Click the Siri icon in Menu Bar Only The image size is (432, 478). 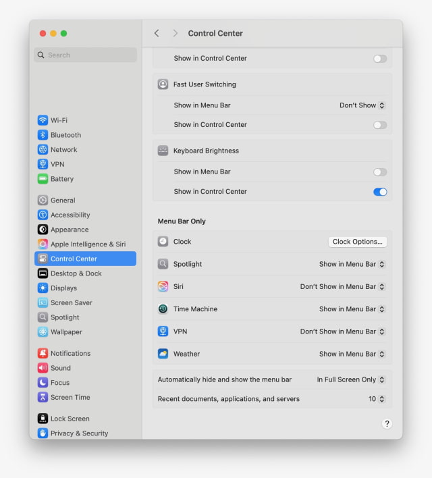coord(163,286)
